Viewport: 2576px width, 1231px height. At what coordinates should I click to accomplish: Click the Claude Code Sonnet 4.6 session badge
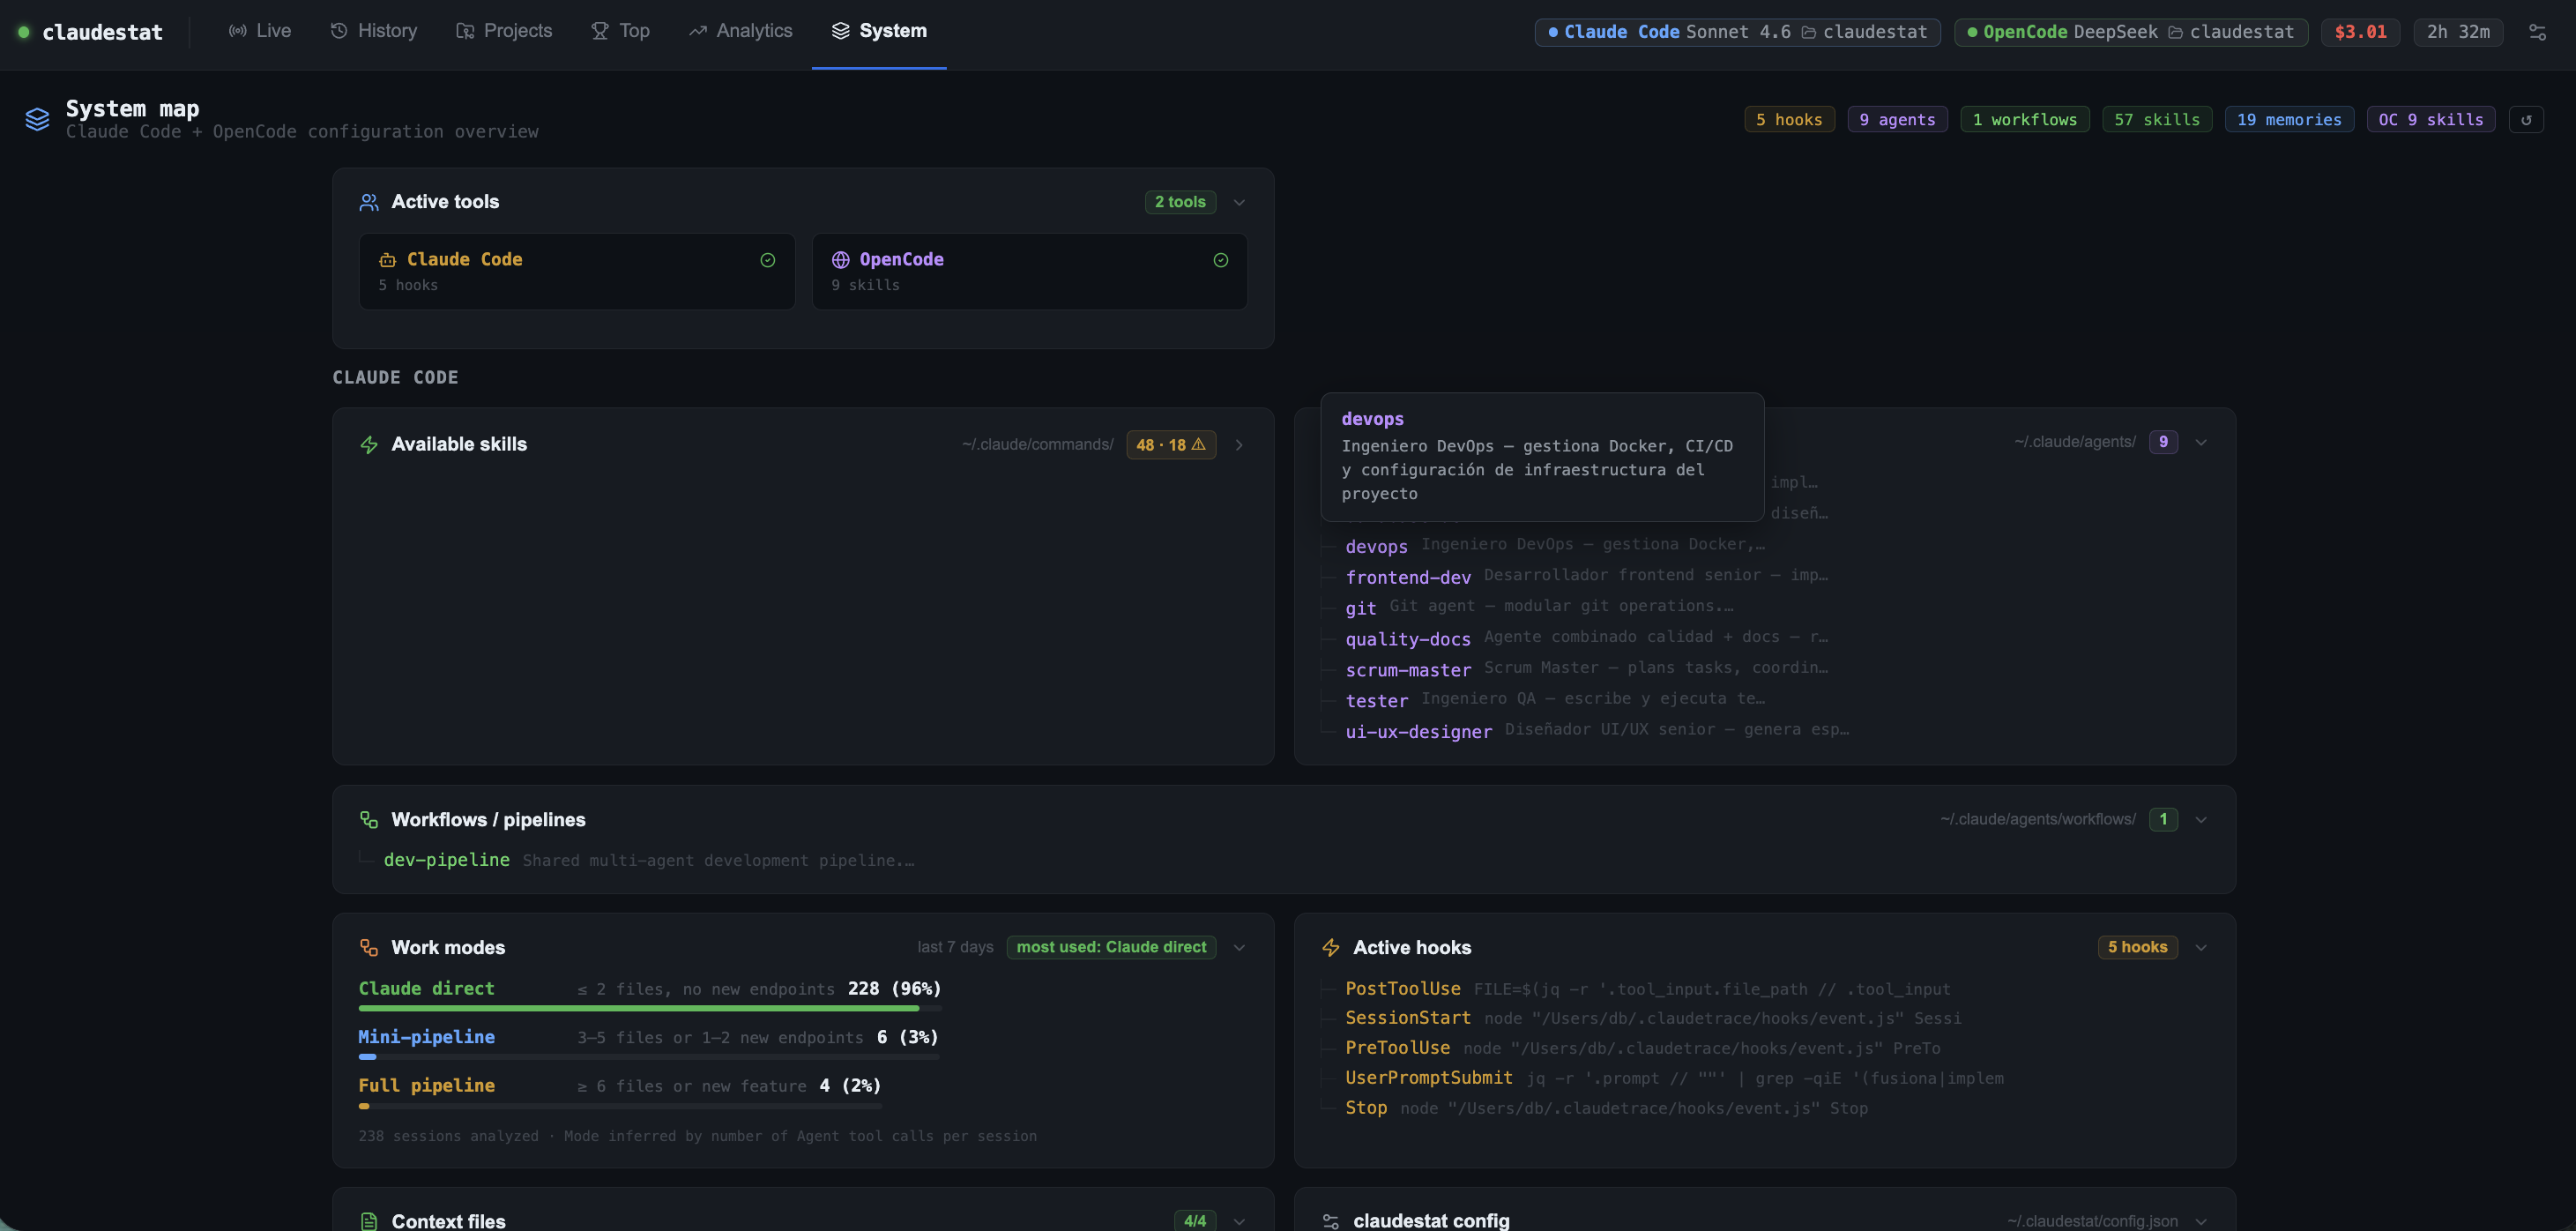pyautogui.click(x=1737, y=32)
